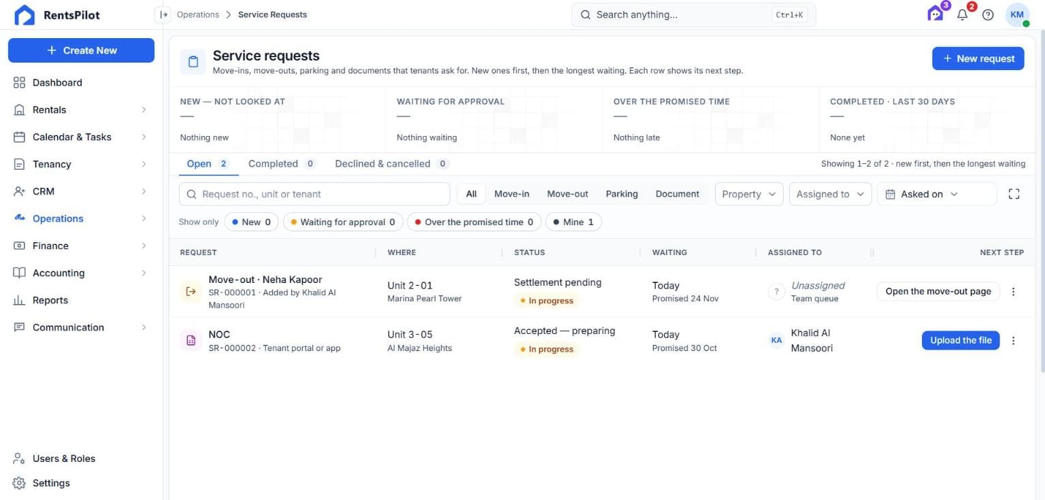Image resolution: width=1045 pixels, height=500 pixels.
Task: Click the Create New button
Action: [x=81, y=50]
